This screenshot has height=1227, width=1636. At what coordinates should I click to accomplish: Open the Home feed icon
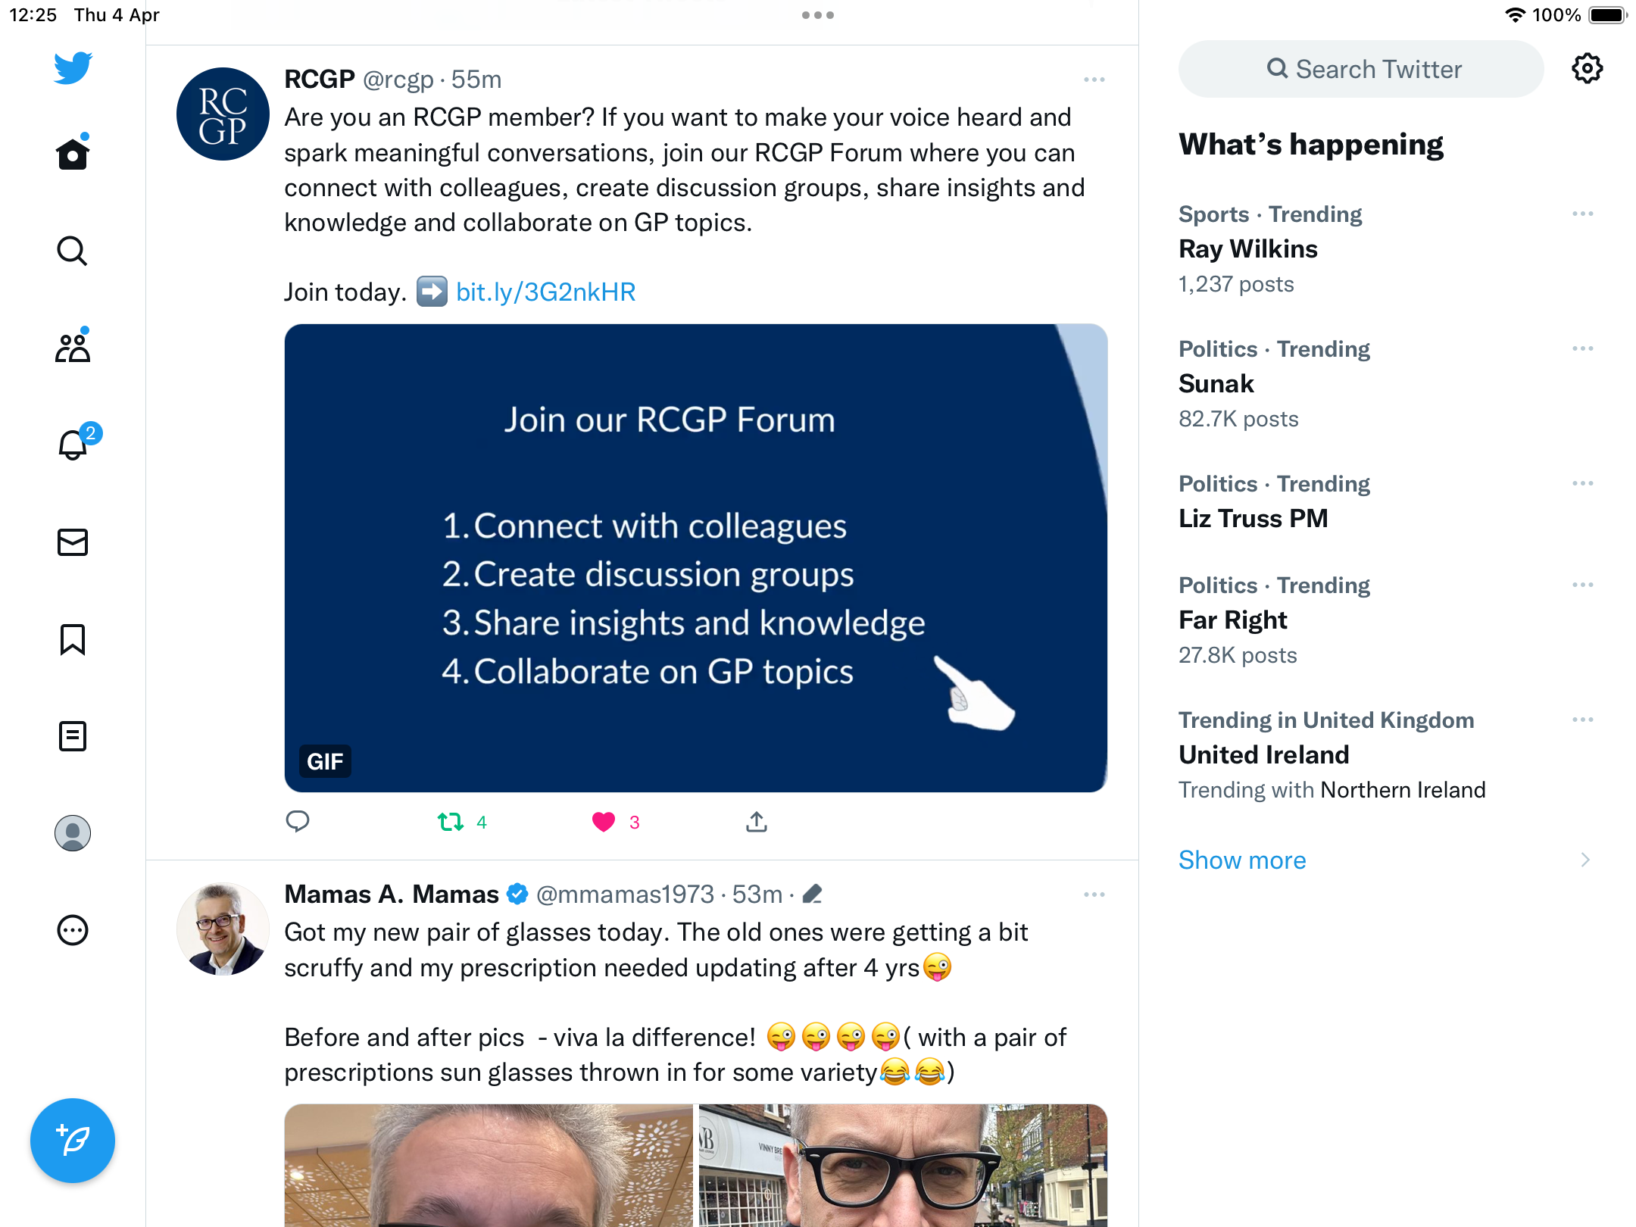(73, 154)
